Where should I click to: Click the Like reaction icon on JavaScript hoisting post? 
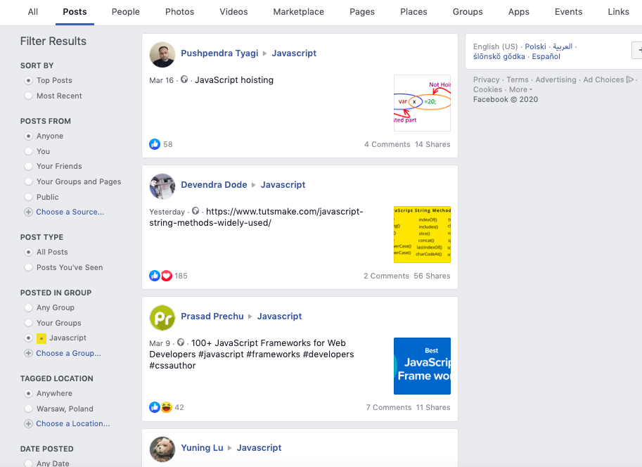click(155, 144)
